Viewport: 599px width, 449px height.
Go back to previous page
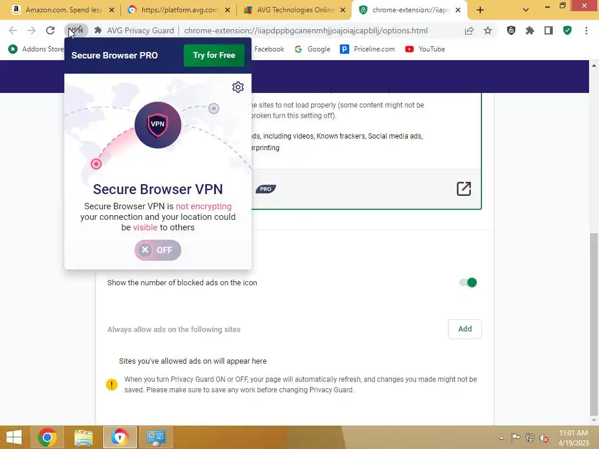13,30
